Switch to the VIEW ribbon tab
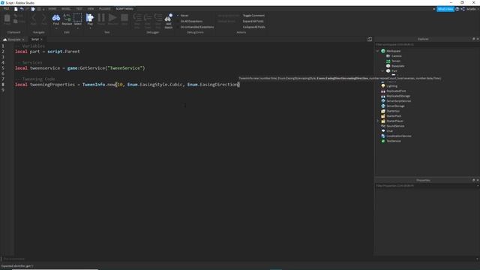Image resolution: width=480 pixels, height=270 pixels. tap(91, 9)
